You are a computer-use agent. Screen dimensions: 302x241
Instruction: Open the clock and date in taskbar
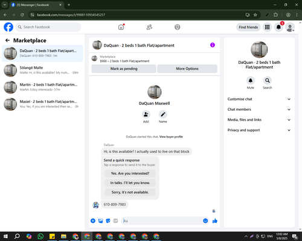click(x=282, y=236)
